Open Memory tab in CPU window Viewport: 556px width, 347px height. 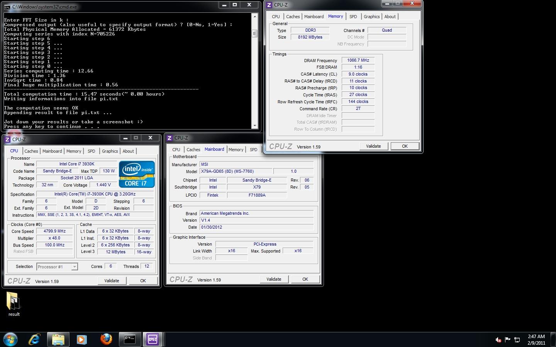coord(74,151)
